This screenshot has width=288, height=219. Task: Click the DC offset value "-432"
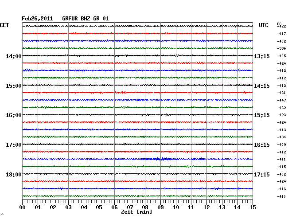click(281, 108)
